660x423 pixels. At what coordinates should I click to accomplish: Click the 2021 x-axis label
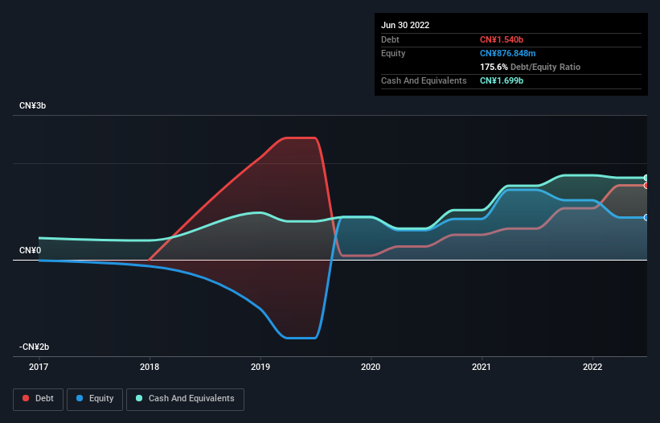(481, 367)
